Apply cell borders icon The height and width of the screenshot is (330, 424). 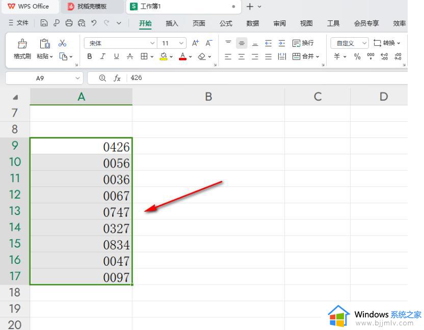[144, 57]
